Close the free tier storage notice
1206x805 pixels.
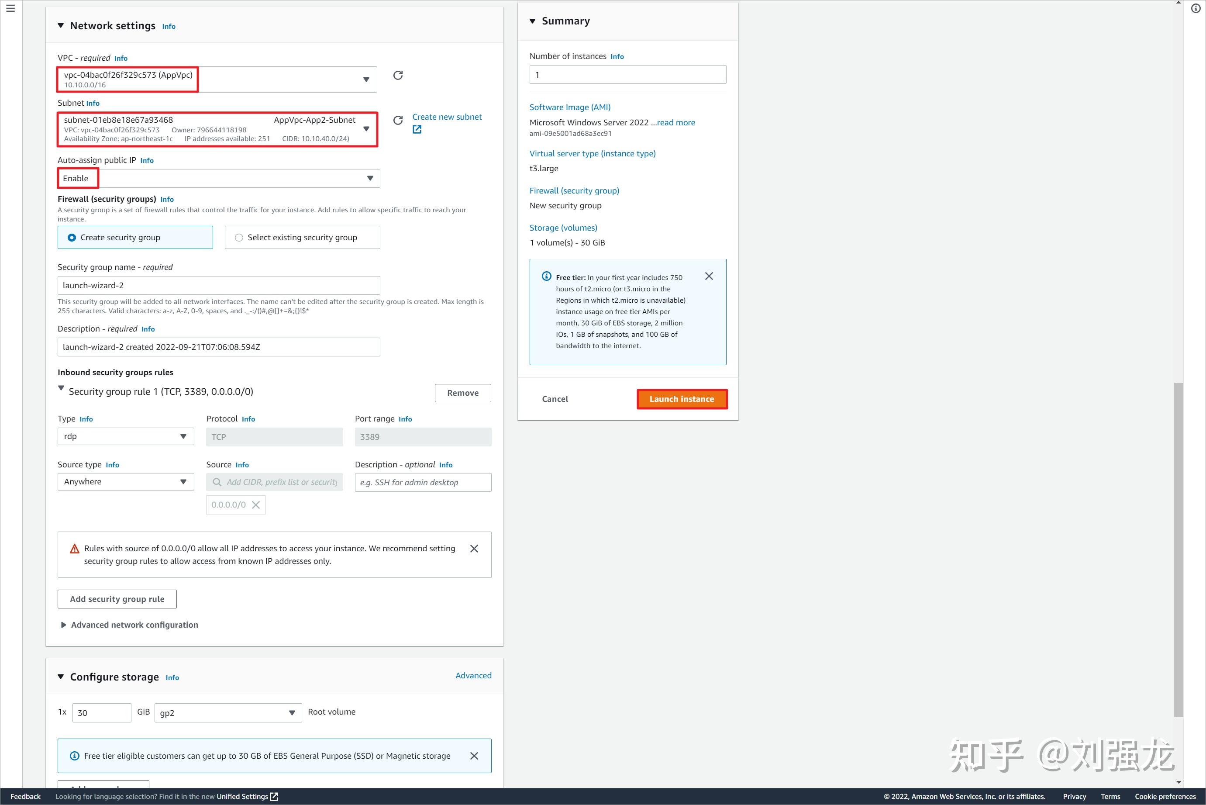(x=474, y=755)
